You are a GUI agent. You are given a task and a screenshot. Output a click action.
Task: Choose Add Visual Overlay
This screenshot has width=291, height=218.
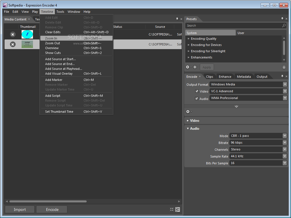point(76,74)
